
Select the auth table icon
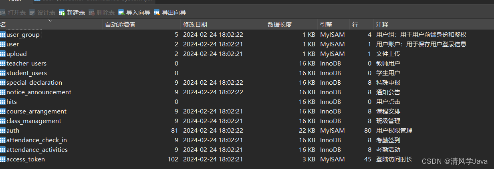pos(3,131)
